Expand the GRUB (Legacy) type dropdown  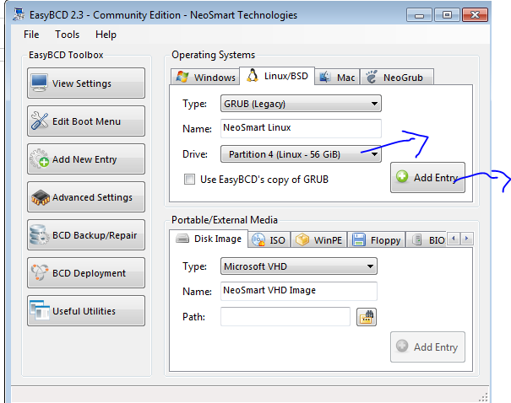[x=301, y=104]
